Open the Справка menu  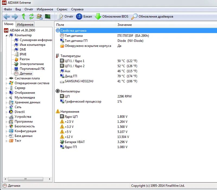pyautogui.click(x=77, y=9)
